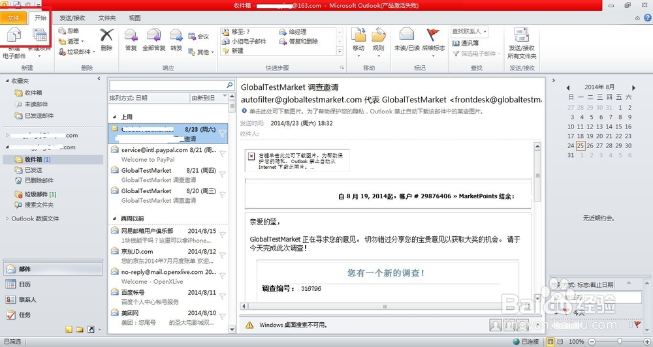Open the 京东JD.com message
Image resolution: width=653 pixels, height=347 pixels.
click(x=168, y=256)
